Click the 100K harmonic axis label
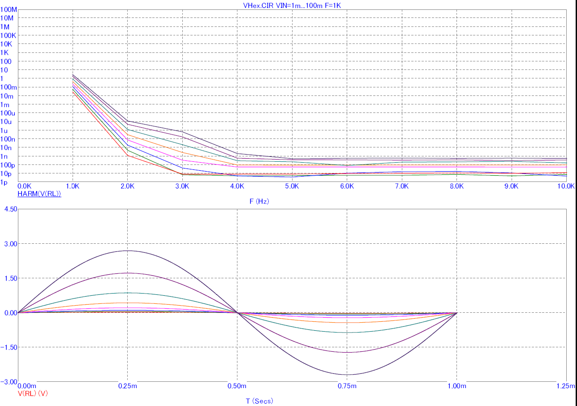Image resolution: width=577 pixels, height=406 pixels. click(x=9, y=35)
